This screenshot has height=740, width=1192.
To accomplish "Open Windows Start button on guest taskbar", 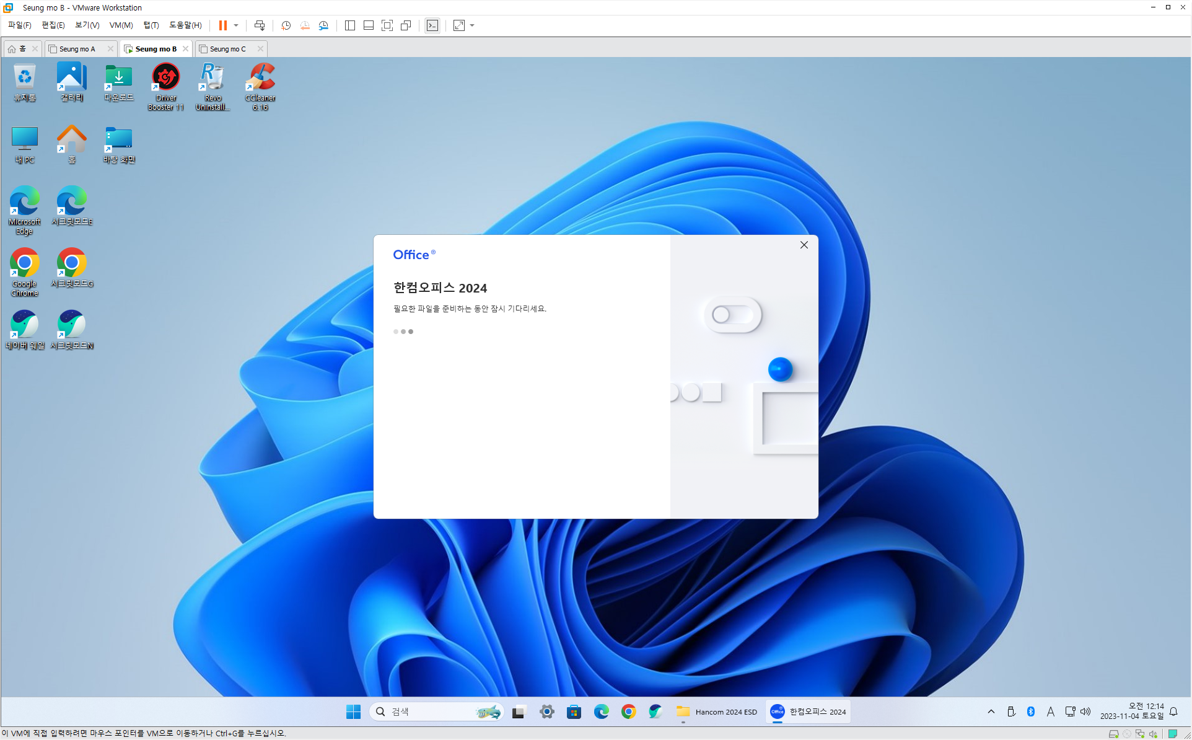I will (x=353, y=711).
